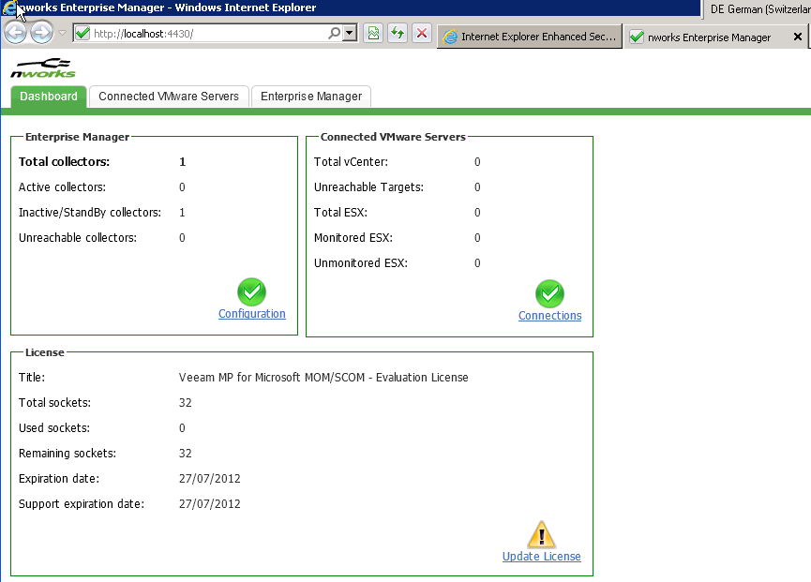811x582 pixels.
Task: Click the green checkmark site icon in address bar
Action: (83, 34)
